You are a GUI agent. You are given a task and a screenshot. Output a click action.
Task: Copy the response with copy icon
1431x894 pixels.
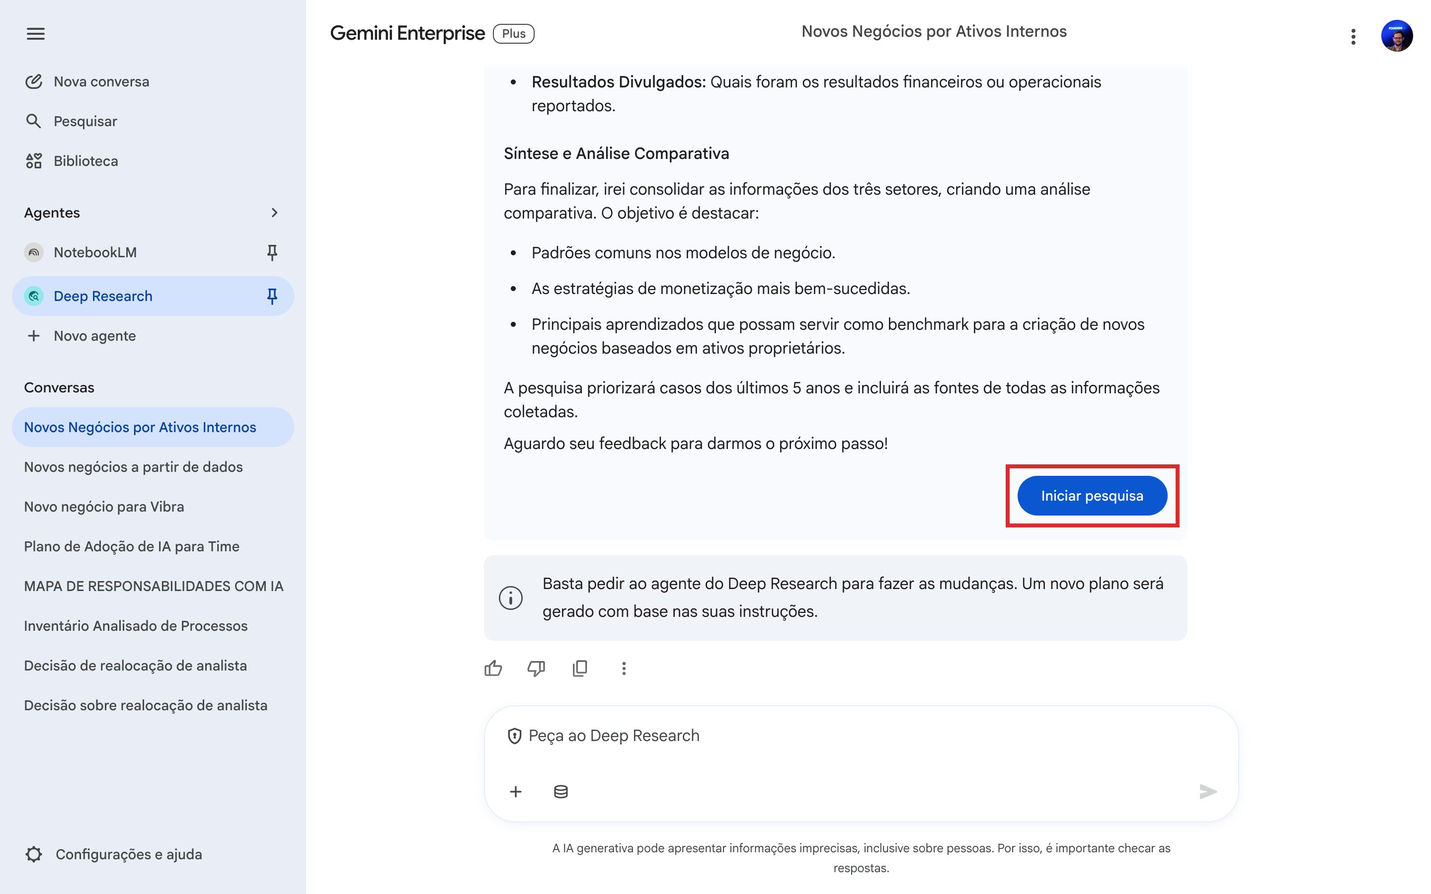[580, 668]
